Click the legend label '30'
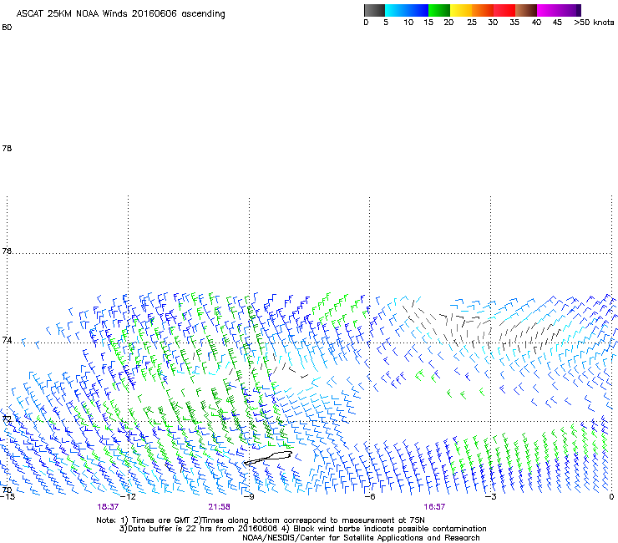Viewport: 618px width, 543px height. (493, 23)
